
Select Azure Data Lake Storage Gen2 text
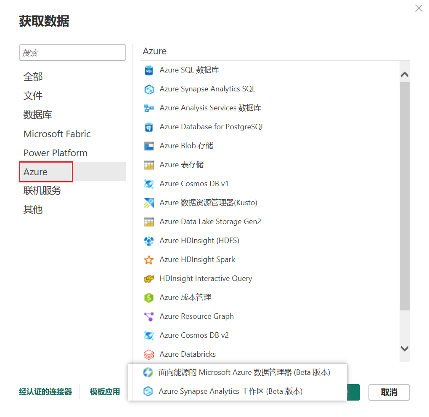(210, 222)
